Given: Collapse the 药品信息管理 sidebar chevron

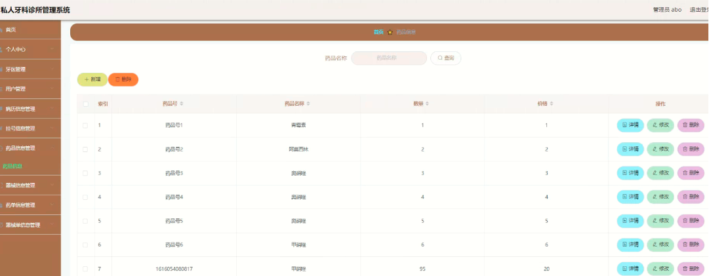Looking at the screenshot, I should click(x=52, y=148).
